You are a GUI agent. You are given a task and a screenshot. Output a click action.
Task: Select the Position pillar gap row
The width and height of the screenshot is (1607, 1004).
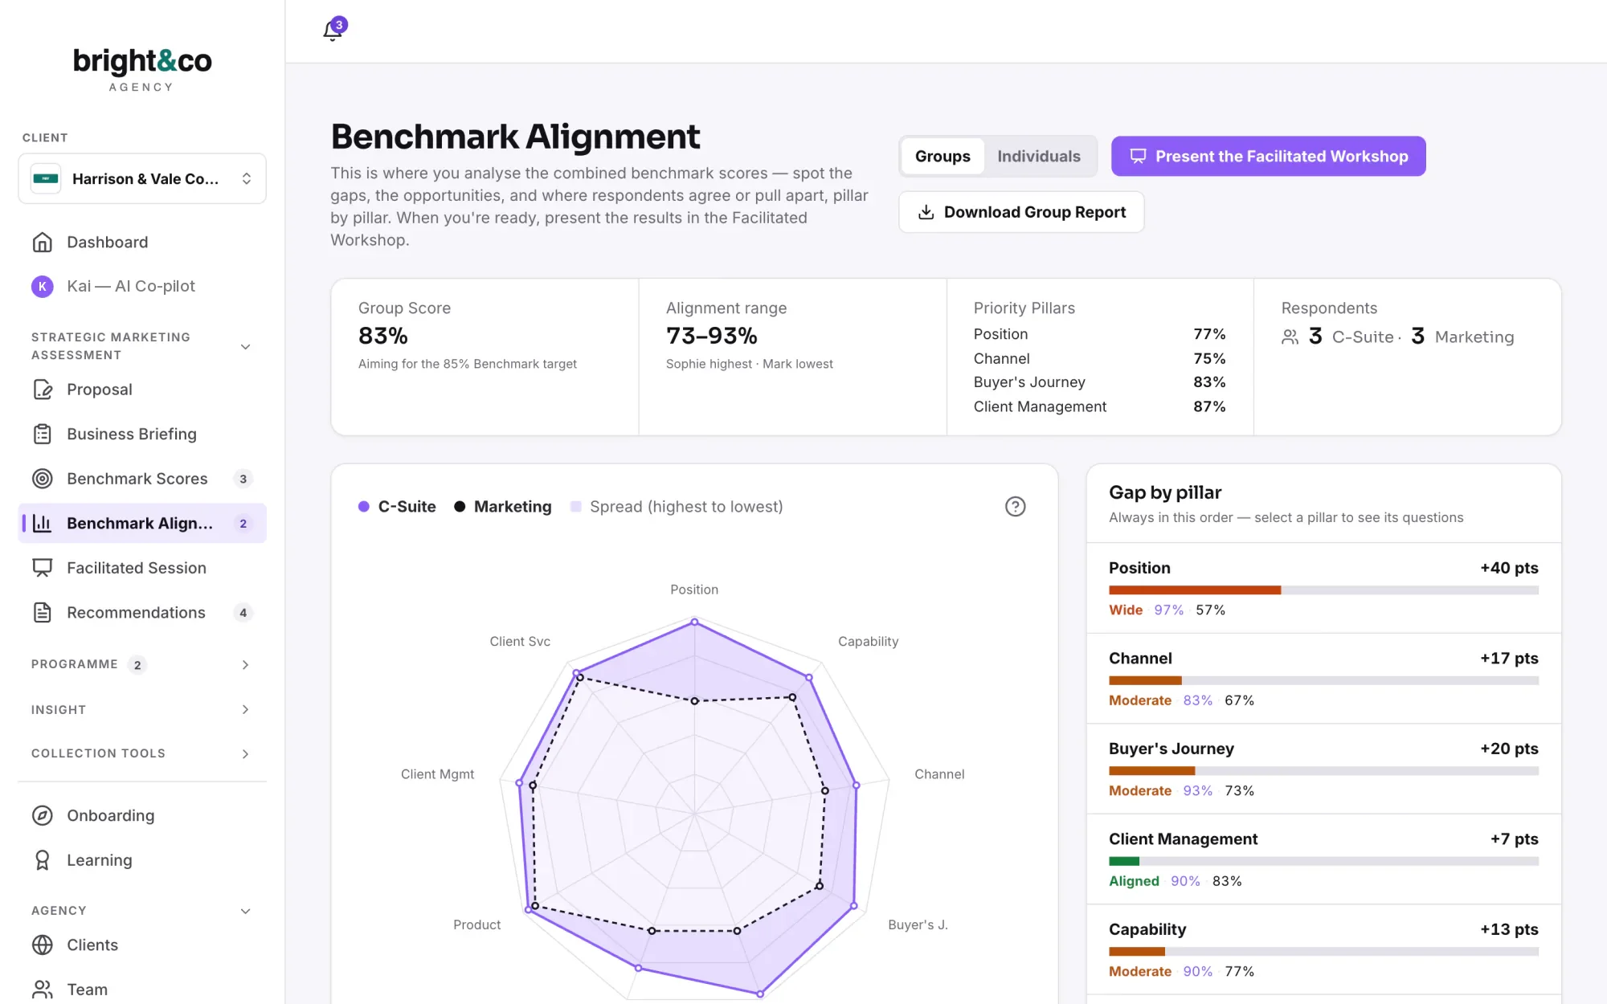pyautogui.click(x=1323, y=588)
